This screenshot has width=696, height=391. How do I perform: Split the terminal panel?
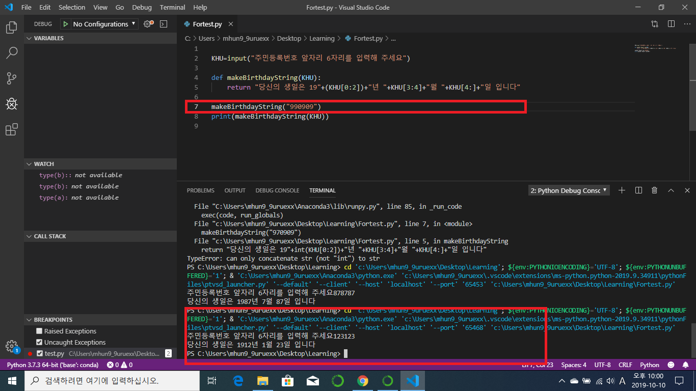click(x=638, y=190)
